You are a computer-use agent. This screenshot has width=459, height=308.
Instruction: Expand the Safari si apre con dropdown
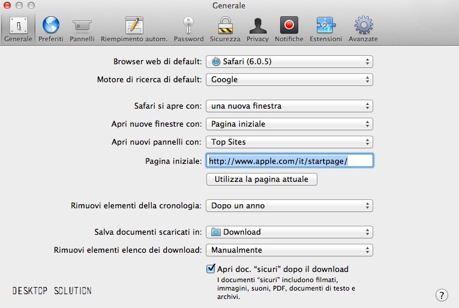[x=289, y=106]
